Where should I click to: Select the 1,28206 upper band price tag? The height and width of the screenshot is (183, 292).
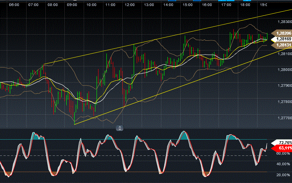click(x=281, y=33)
